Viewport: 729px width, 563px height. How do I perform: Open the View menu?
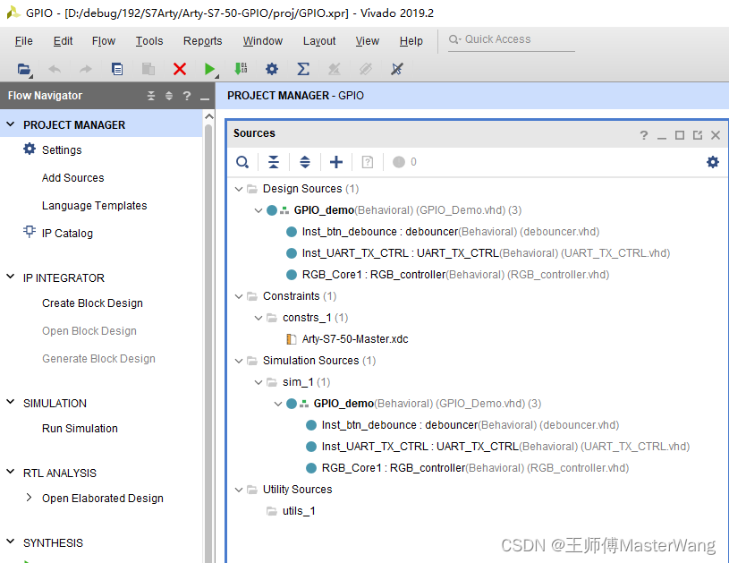tap(368, 41)
